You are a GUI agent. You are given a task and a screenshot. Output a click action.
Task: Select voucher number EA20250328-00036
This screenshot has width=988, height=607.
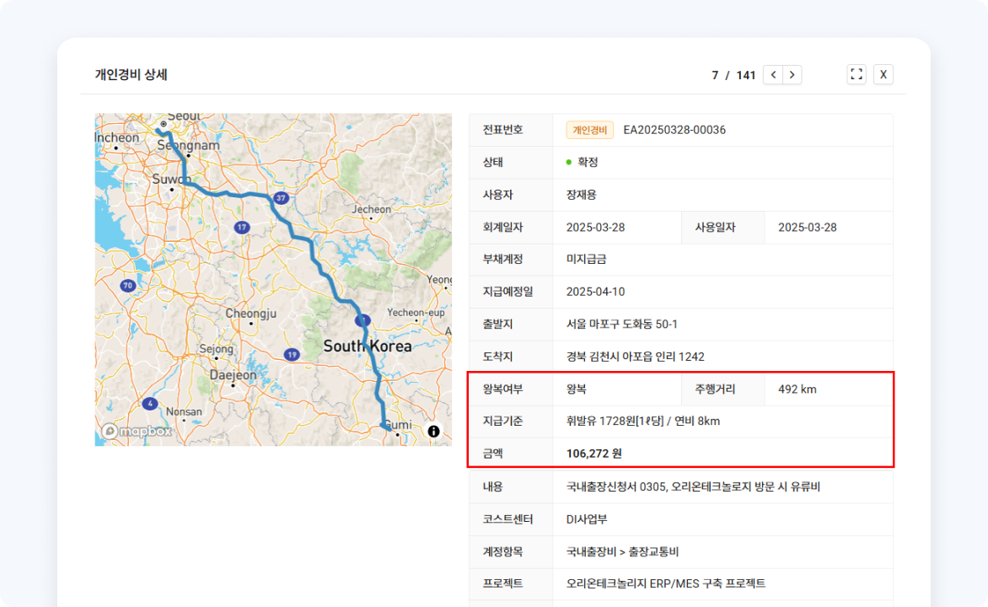click(x=674, y=130)
